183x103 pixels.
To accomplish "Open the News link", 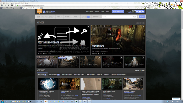I will (108, 12).
